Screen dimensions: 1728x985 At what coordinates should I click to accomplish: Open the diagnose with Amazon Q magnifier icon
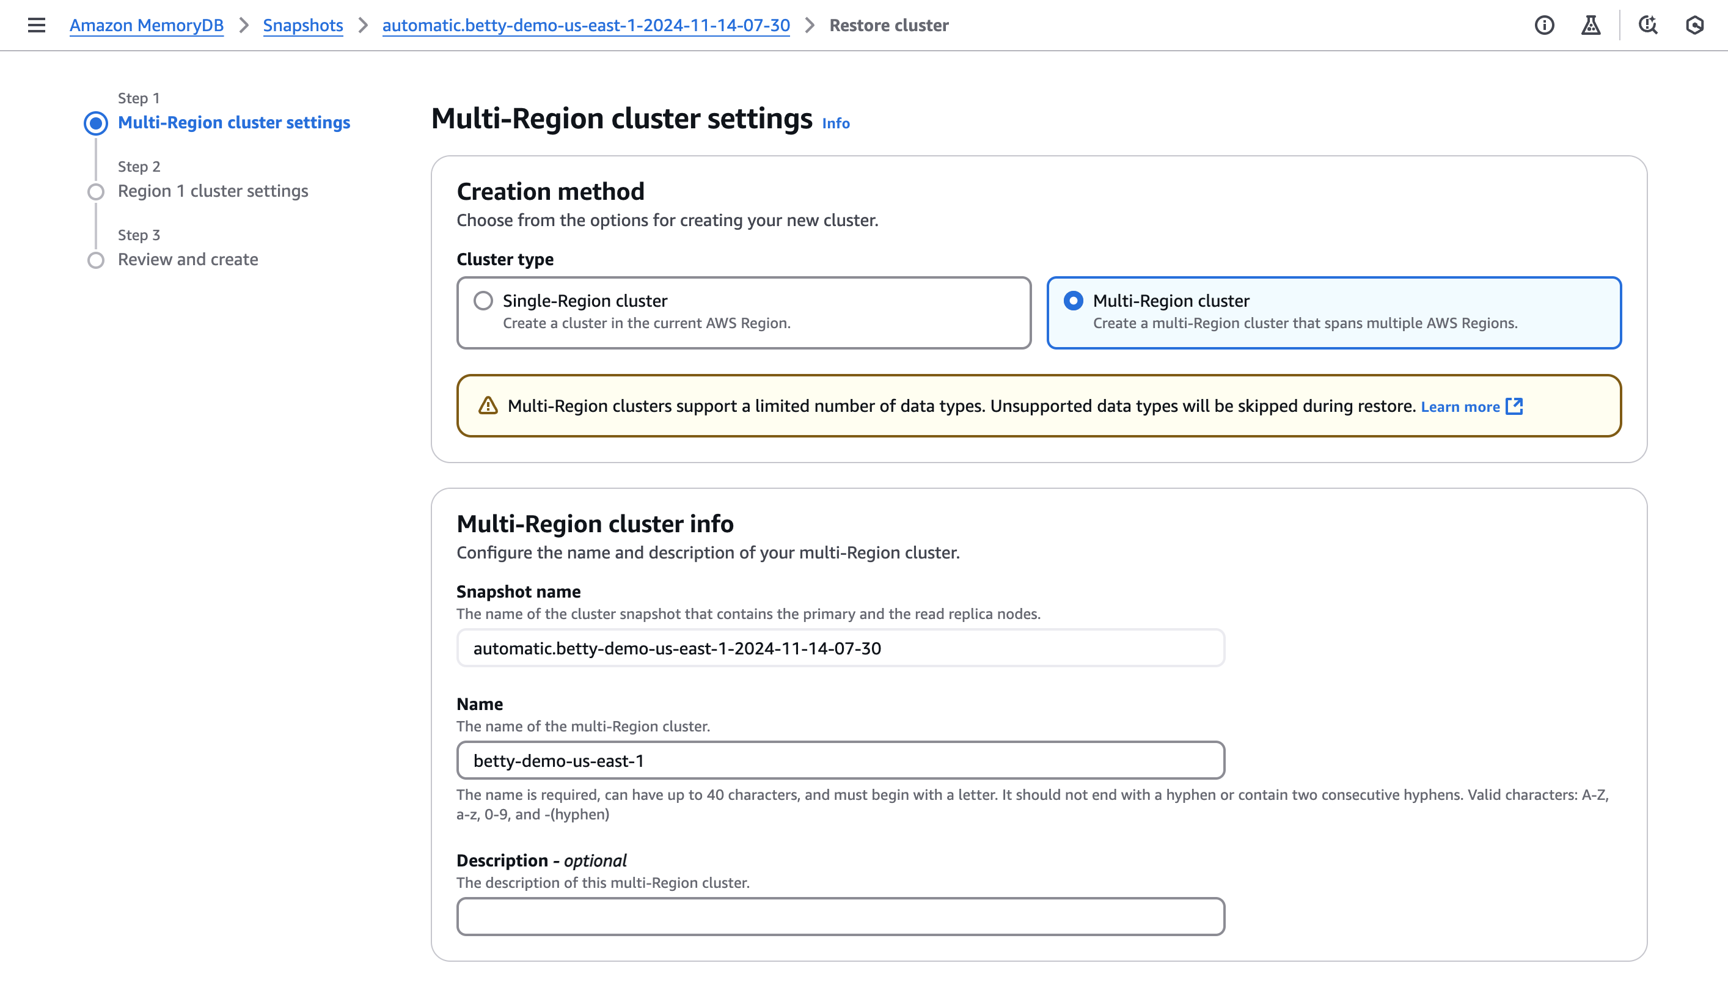point(1648,25)
